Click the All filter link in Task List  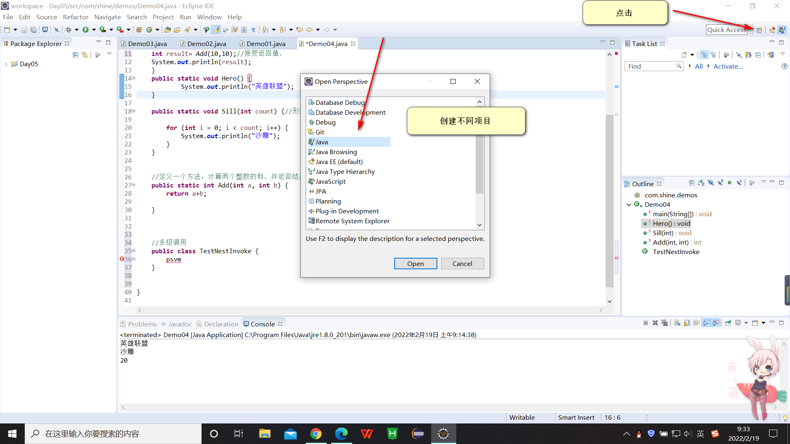click(699, 66)
